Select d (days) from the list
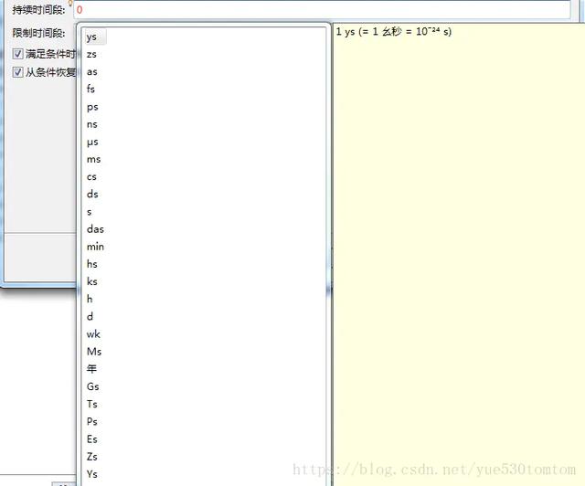The width and height of the screenshot is (585, 486). (90, 317)
